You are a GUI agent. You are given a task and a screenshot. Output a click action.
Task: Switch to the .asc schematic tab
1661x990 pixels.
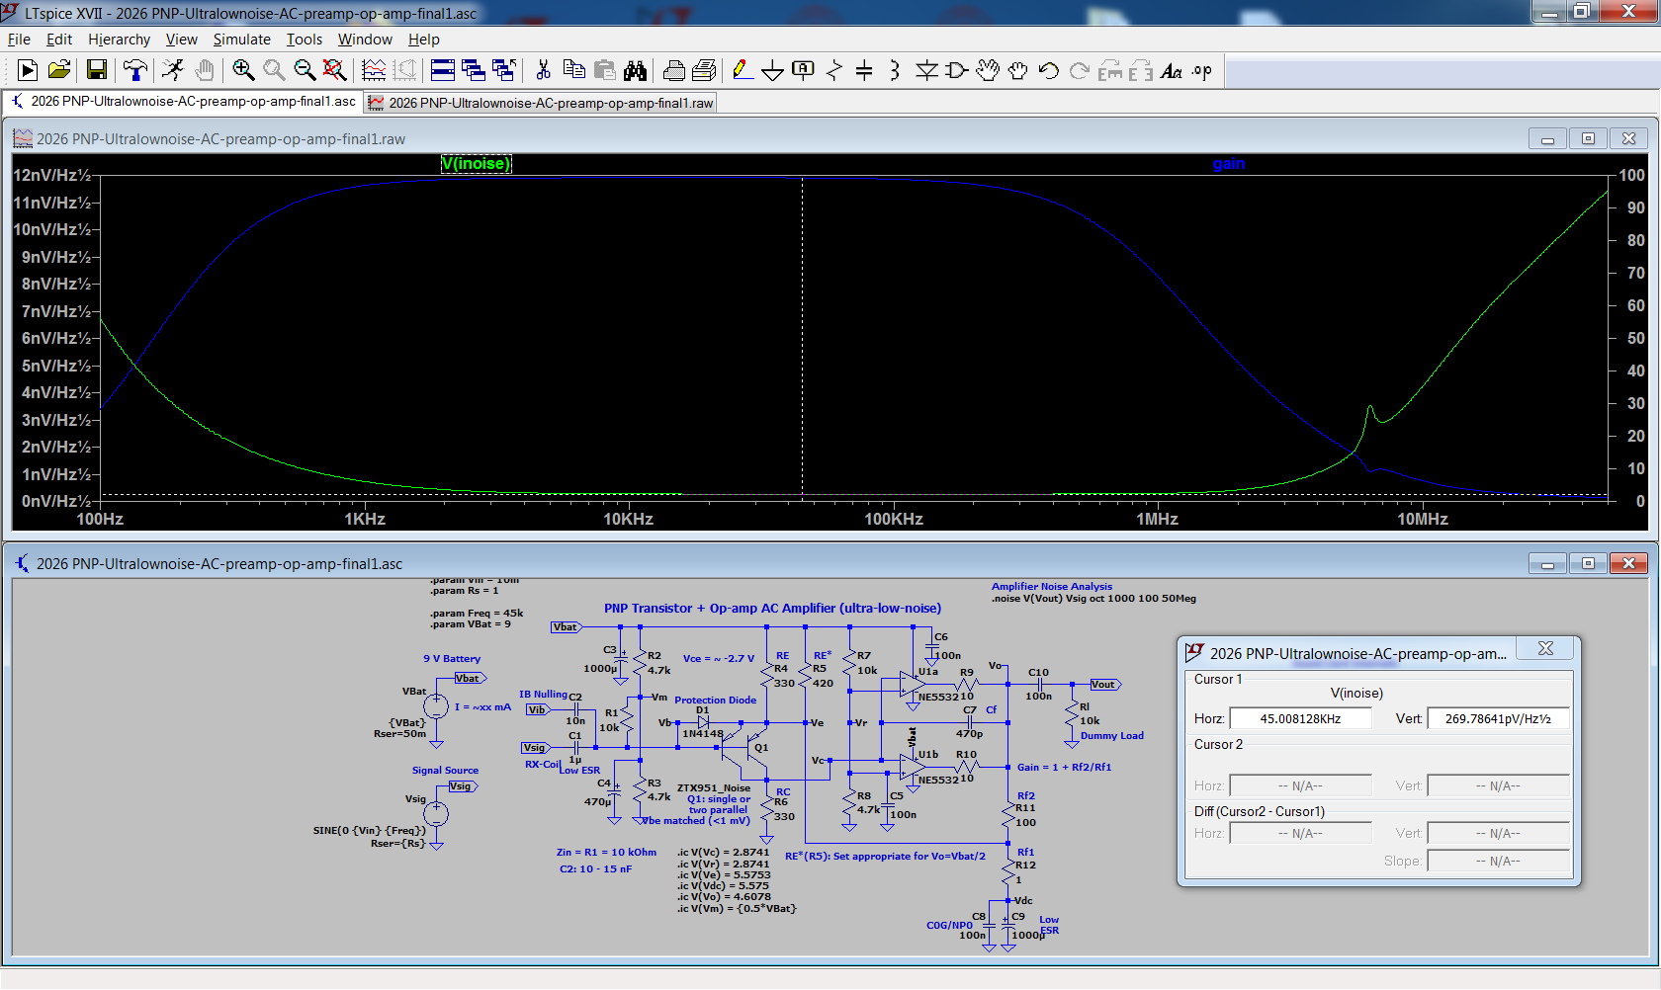(184, 102)
